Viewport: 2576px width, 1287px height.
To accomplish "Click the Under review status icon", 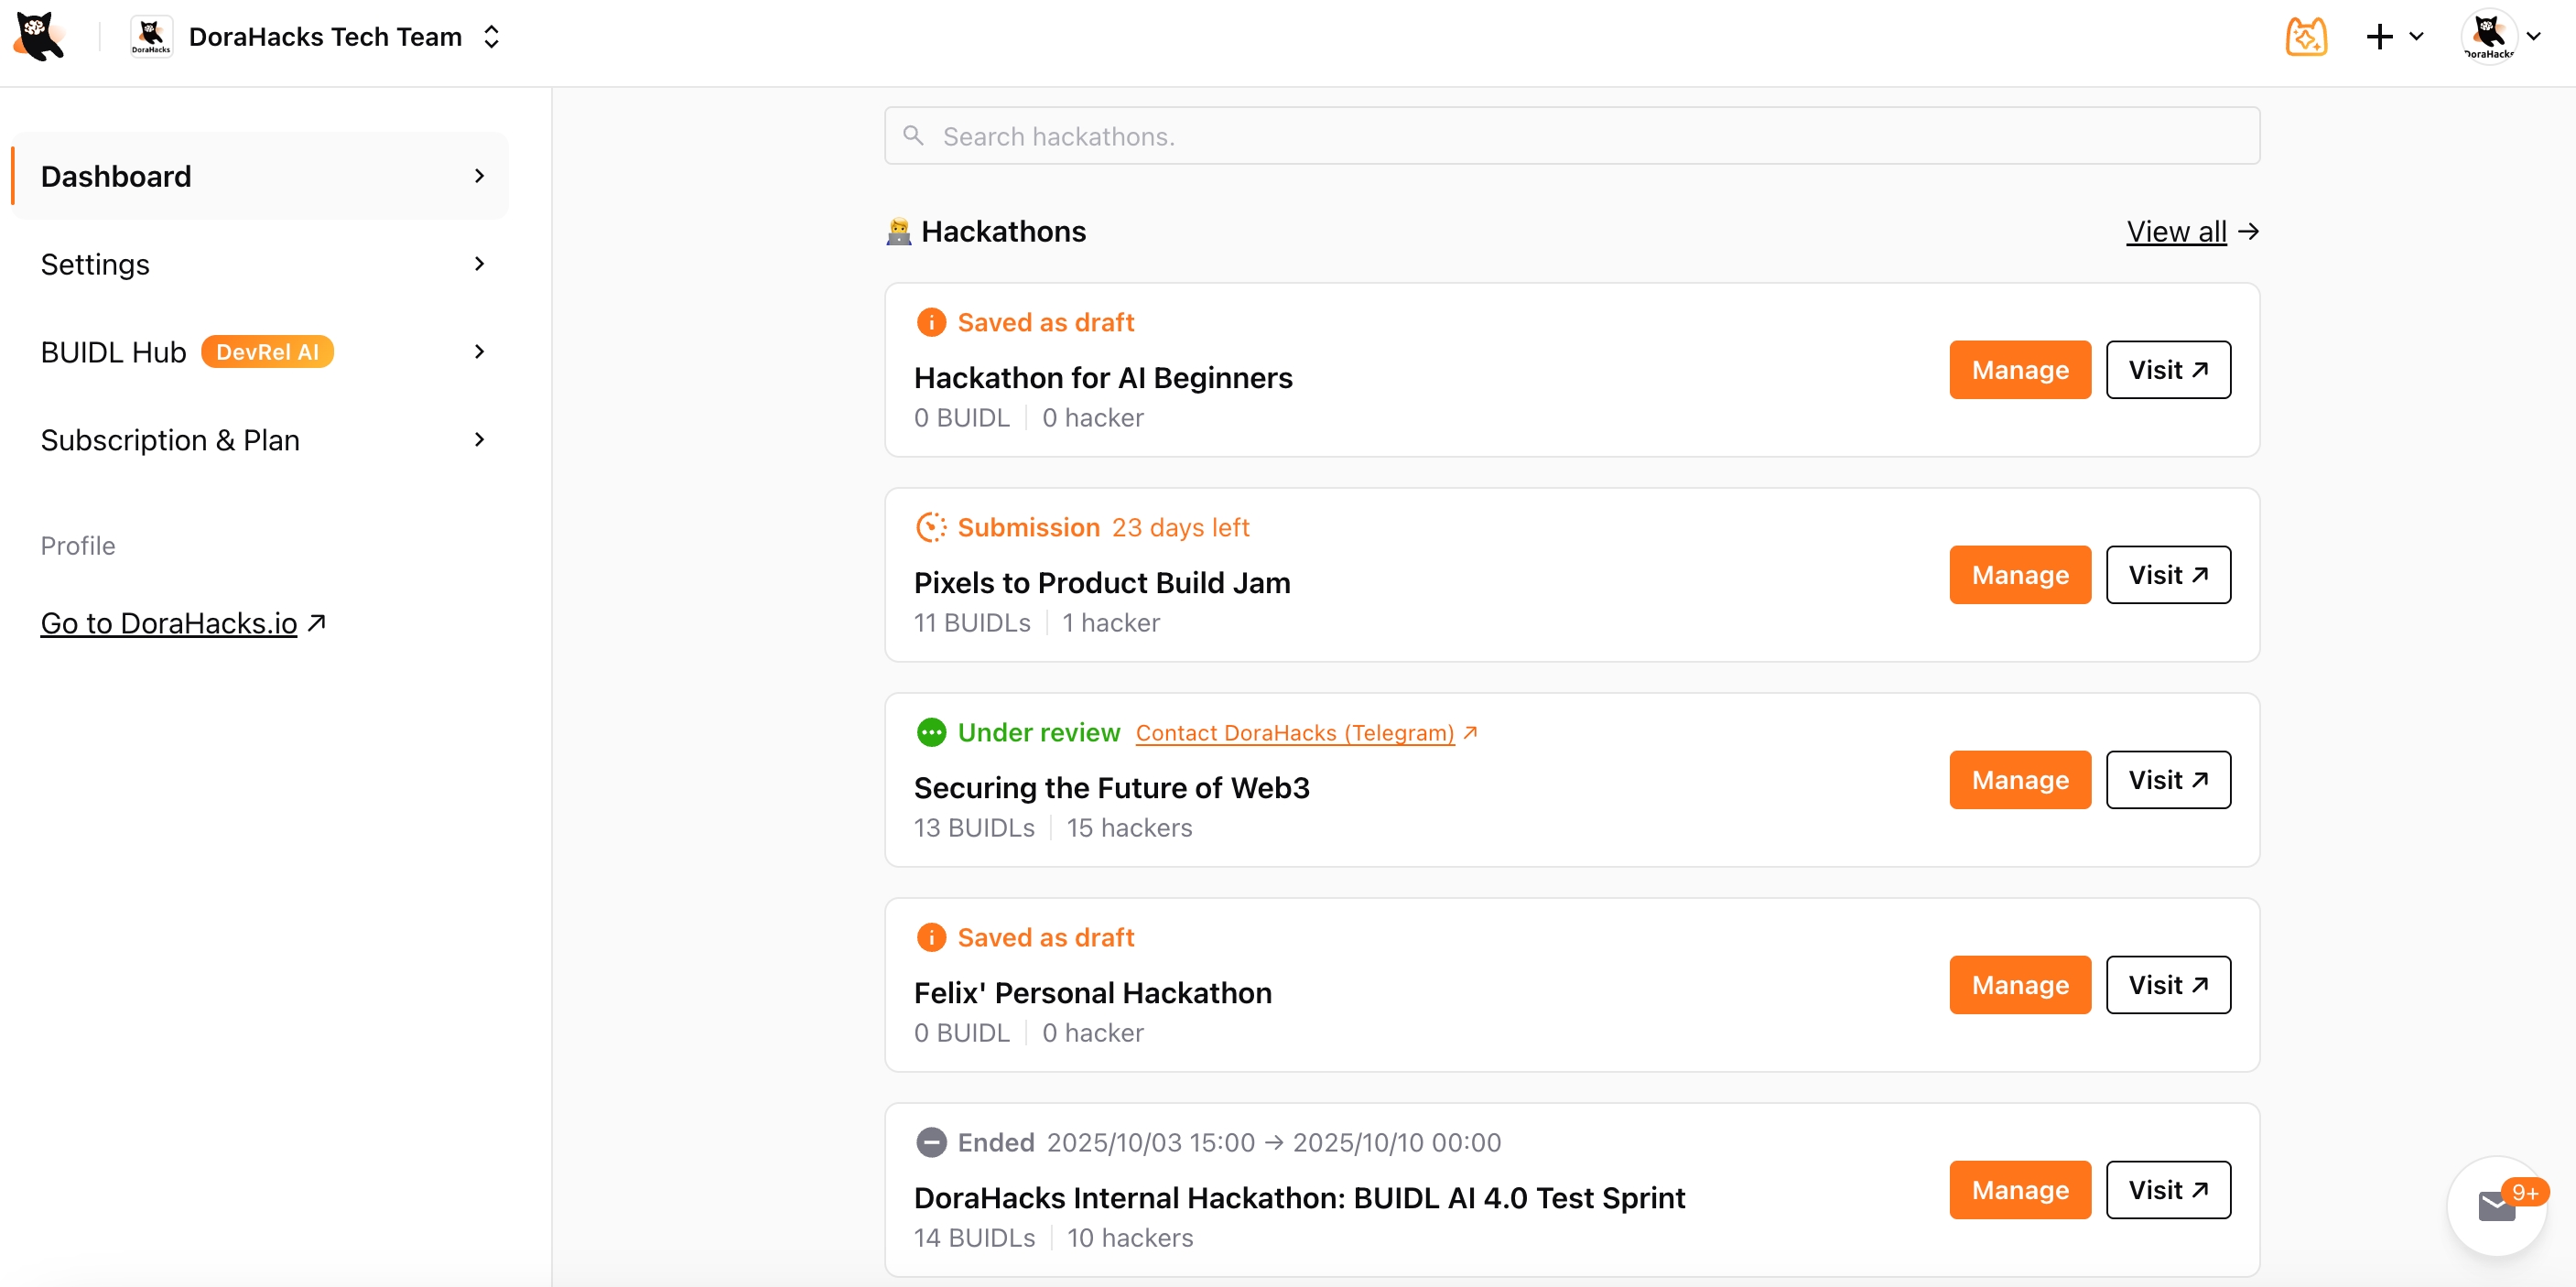I will (x=931, y=732).
